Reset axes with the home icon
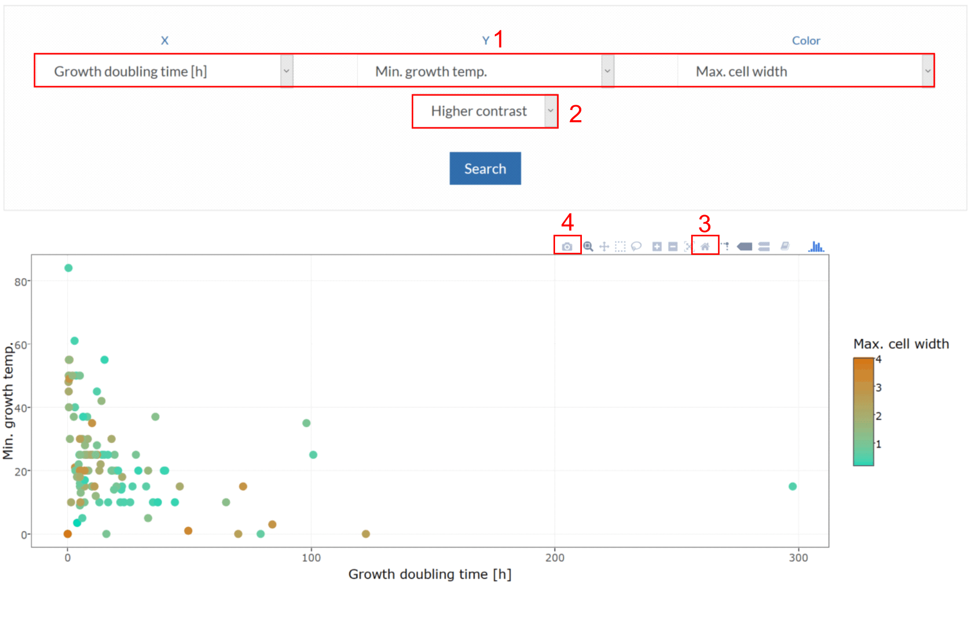Viewport: 975px width, 619px height. (x=705, y=247)
